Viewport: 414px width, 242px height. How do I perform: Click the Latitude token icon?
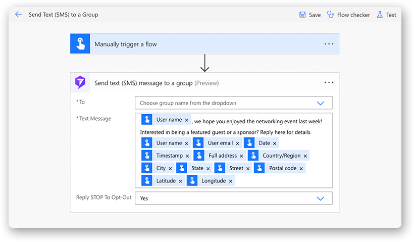click(x=146, y=181)
